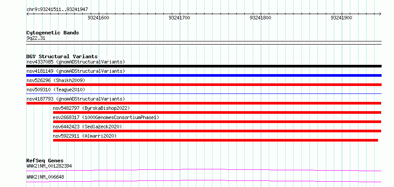Viewport: 394px width, 187px height.
Task: Click the 93241900 ruler position
Action: point(341,18)
